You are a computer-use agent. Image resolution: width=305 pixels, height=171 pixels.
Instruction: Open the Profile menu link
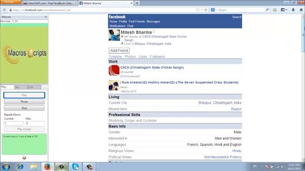[123, 21]
